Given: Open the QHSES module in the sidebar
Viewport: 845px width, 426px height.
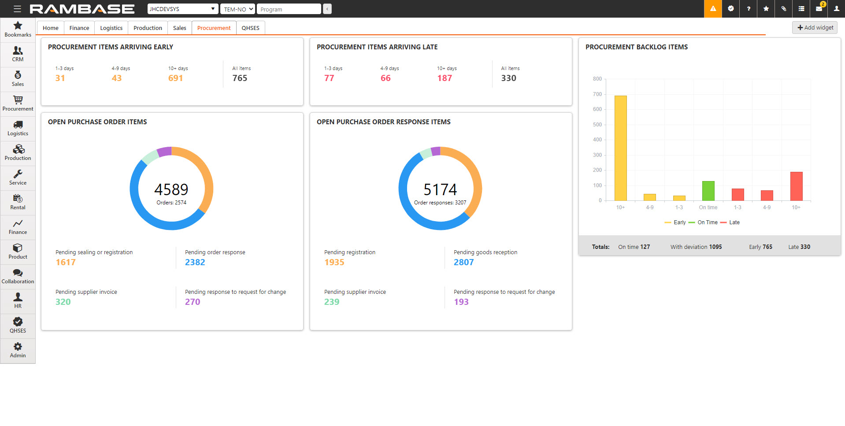Looking at the screenshot, I should coord(18,326).
